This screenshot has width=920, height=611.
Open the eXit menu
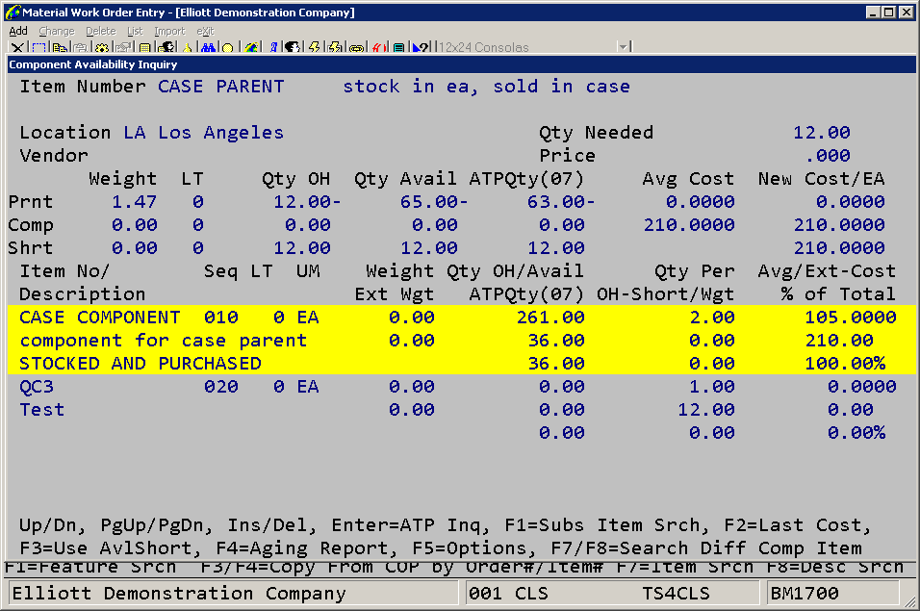click(x=205, y=31)
